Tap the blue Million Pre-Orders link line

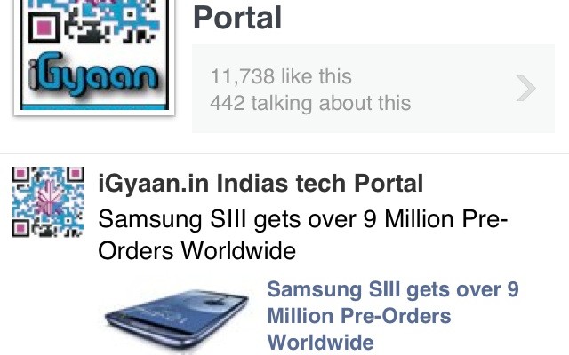click(x=359, y=316)
